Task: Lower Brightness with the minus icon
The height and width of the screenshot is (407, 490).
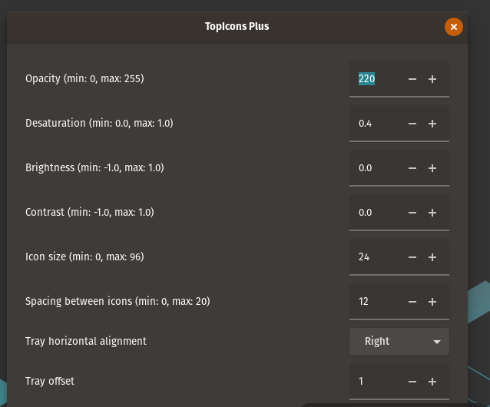Action: click(x=412, y=168)
